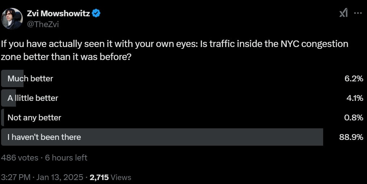
Task: Click the 2,715 Views count
Action: coord(110,177)
